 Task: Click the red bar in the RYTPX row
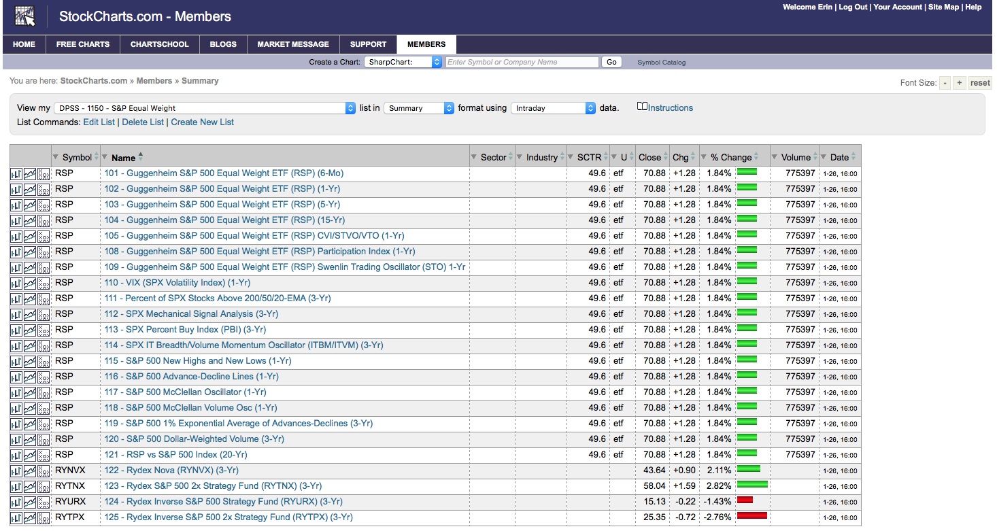751,516
